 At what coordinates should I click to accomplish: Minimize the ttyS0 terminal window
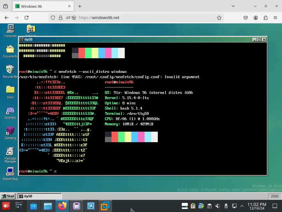coord(254,39)
